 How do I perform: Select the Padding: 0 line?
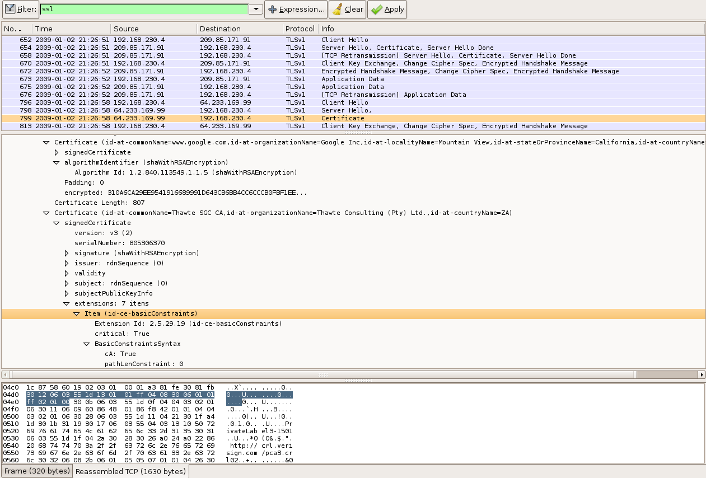click(x=84, y=182)
